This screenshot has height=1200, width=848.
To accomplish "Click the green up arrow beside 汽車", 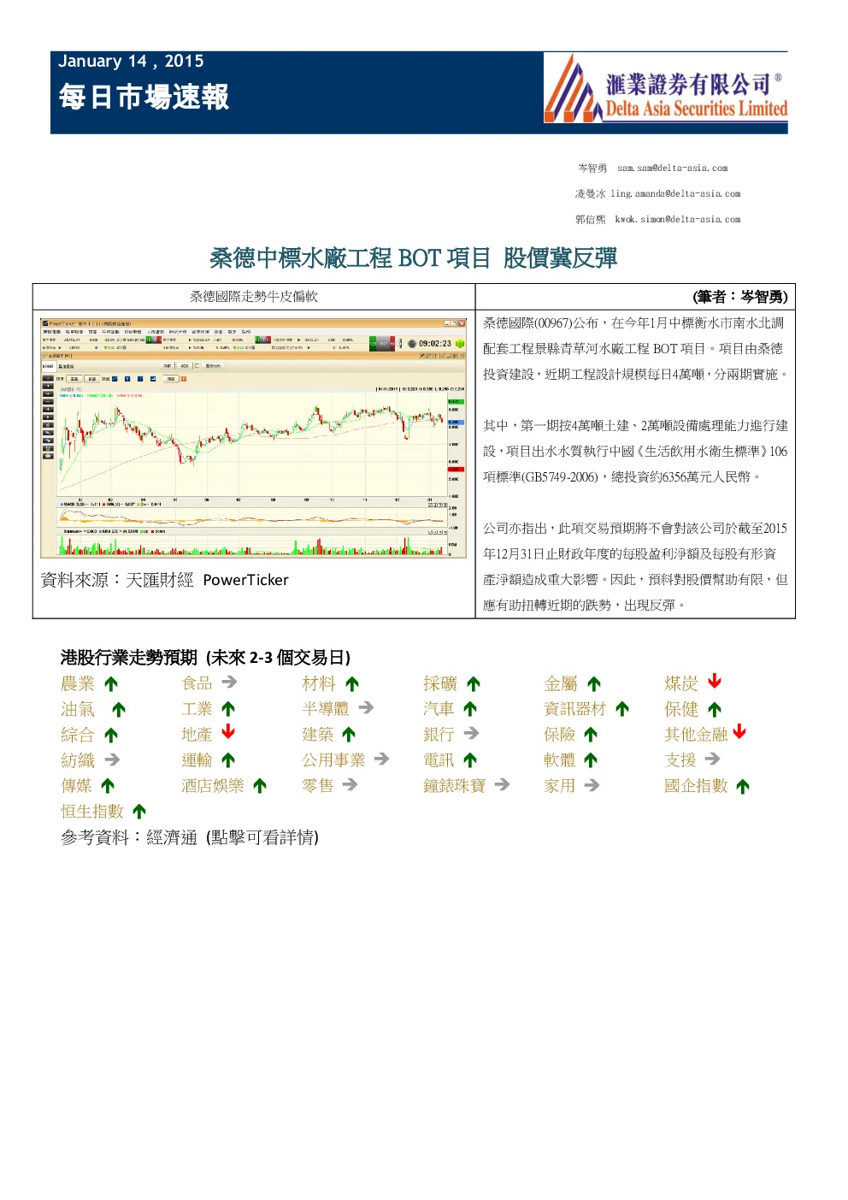I will tap(470, 709).
